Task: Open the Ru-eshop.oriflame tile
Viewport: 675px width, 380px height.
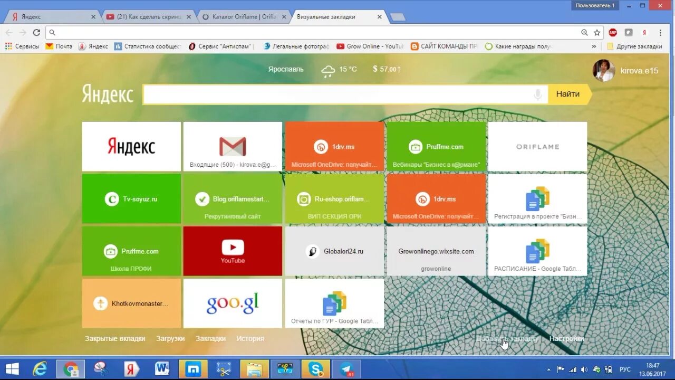Action: tap(334, 199)
